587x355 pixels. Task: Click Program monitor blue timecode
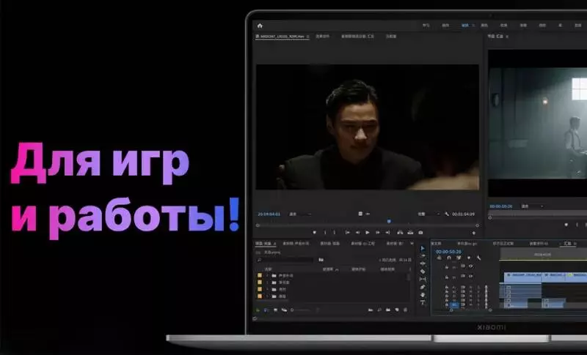pyautogui.click(x=501, y=206)
